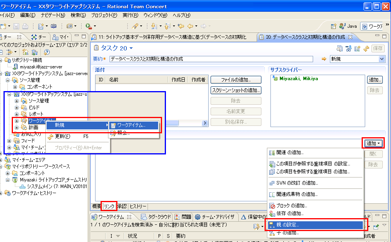Select miyazaki@jazz-server repository connection

[41, 67]
